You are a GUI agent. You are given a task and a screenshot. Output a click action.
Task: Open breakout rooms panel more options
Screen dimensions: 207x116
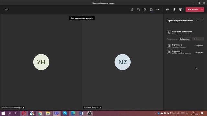pos(197,20)
